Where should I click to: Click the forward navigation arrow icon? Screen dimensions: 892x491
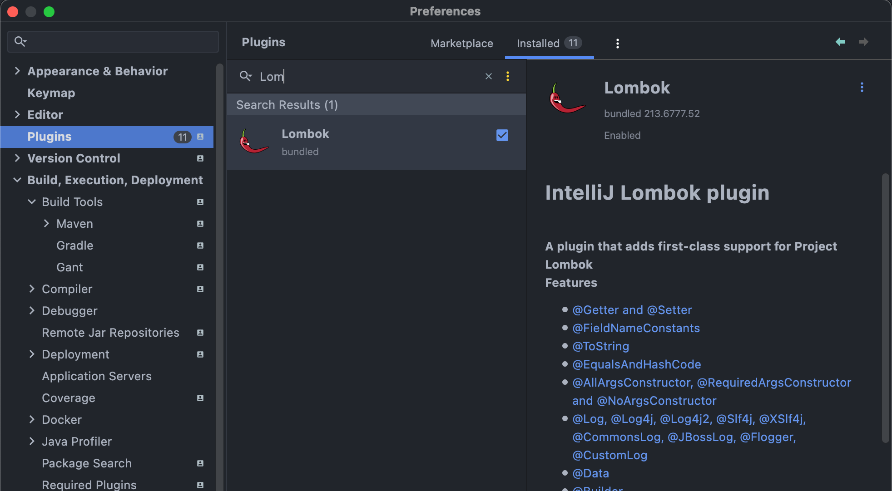pos(863,42)
